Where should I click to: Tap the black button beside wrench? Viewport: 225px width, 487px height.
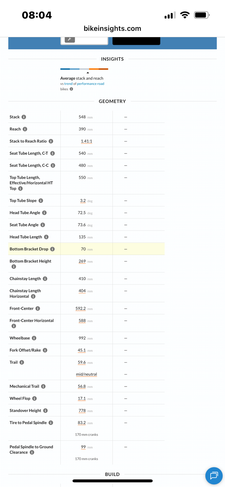click(x=136, y=41)
